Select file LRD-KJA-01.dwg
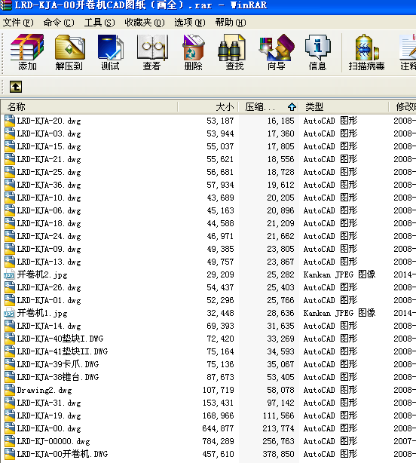Viewport: 416px width, 463px height. coord(49,300)
